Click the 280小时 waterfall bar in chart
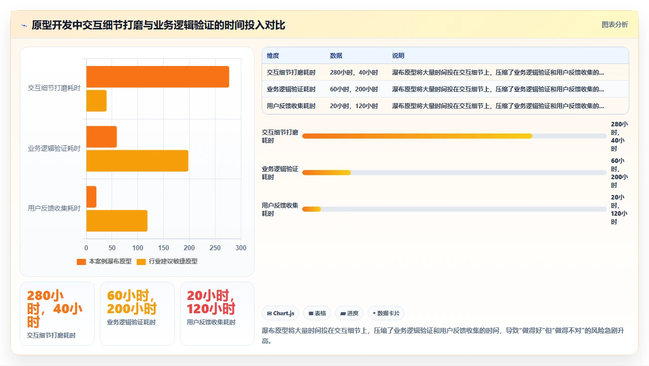Image resolution: width=649 pixels, height=366 pixels. pos(158,77)
